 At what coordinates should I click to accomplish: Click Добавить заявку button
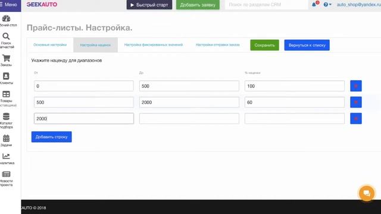198,5
